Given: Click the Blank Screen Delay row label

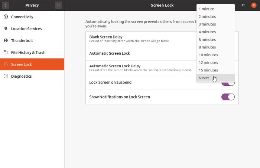Looking at the screenshot, I should [106, 37].
